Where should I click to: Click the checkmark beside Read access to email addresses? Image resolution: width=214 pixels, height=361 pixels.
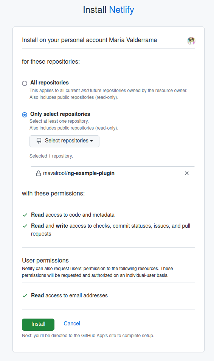pyautogui.click(x=25, y=295)
